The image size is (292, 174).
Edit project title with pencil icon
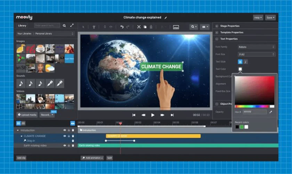(x=165, y=18)
